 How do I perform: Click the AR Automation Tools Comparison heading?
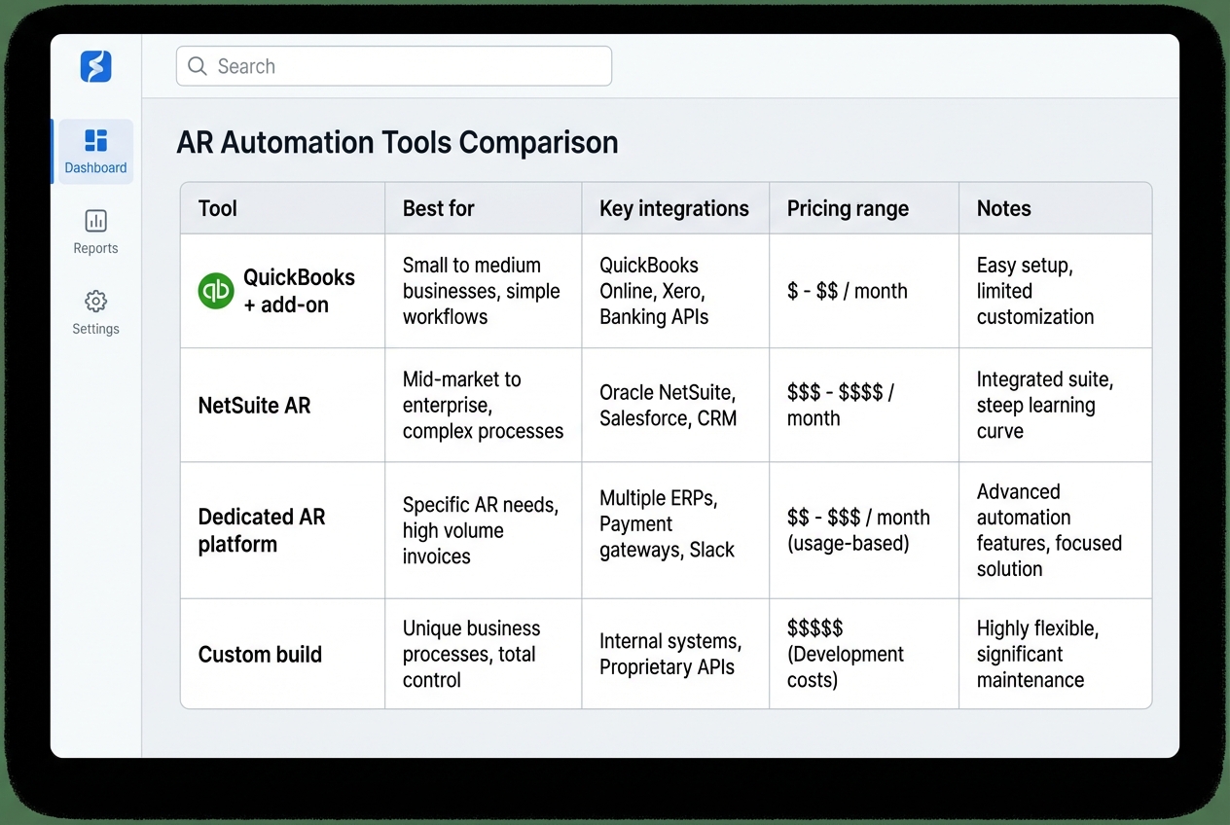(x=397, y=142)
